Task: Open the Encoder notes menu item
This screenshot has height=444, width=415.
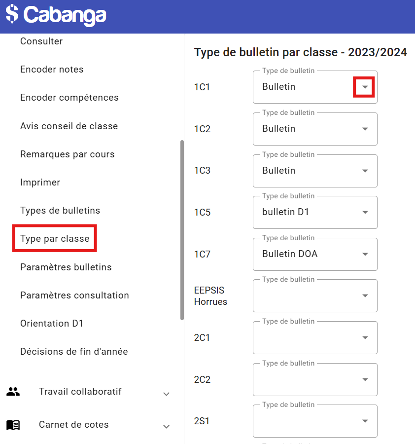Action: coord(52,70)
